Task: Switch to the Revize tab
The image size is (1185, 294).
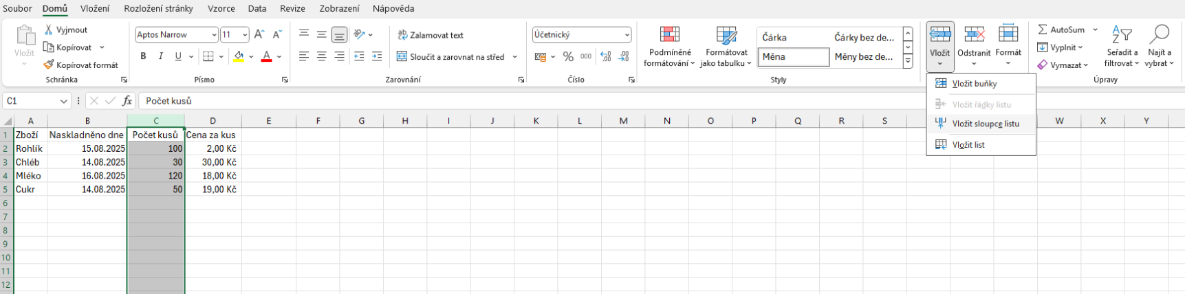Action: pyautogui.click(x=293, y=9)
